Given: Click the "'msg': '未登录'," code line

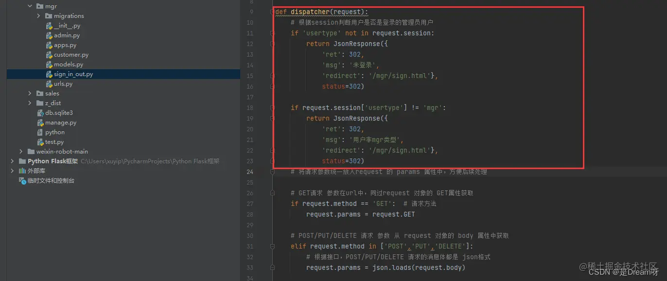Looking at the screenshot, I should [350, 65].
